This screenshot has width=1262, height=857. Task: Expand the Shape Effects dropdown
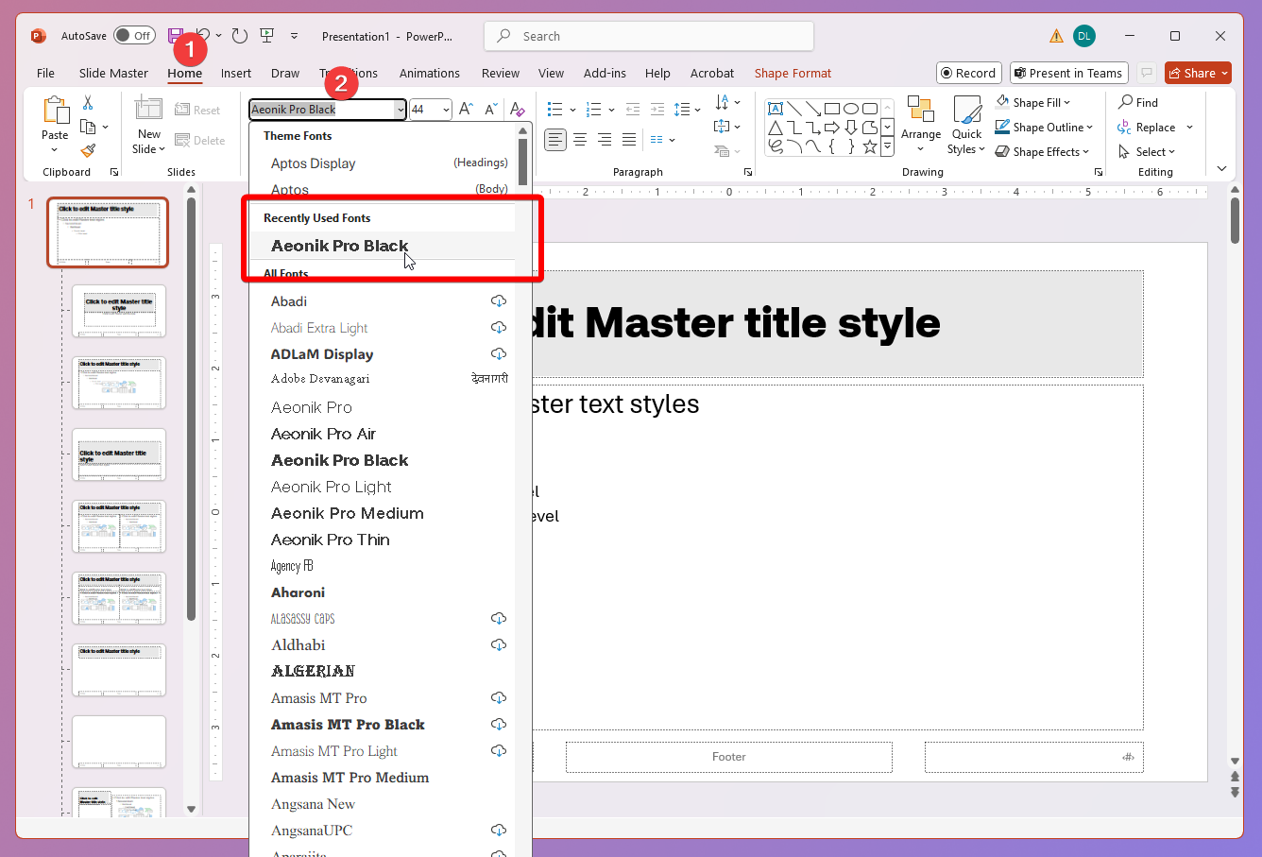1085,152
